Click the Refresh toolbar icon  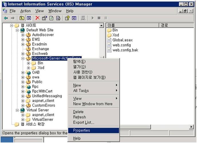(x=51, y=18)
